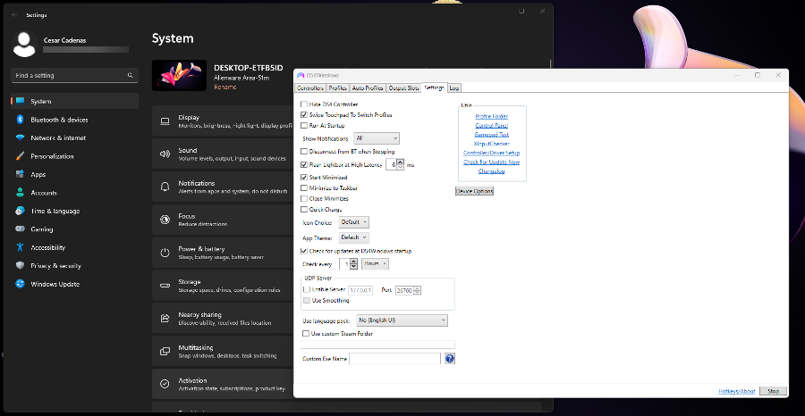The image size is (805, 416).
Task: Click the Network & internet icon
Action: [x=20, y=137]
